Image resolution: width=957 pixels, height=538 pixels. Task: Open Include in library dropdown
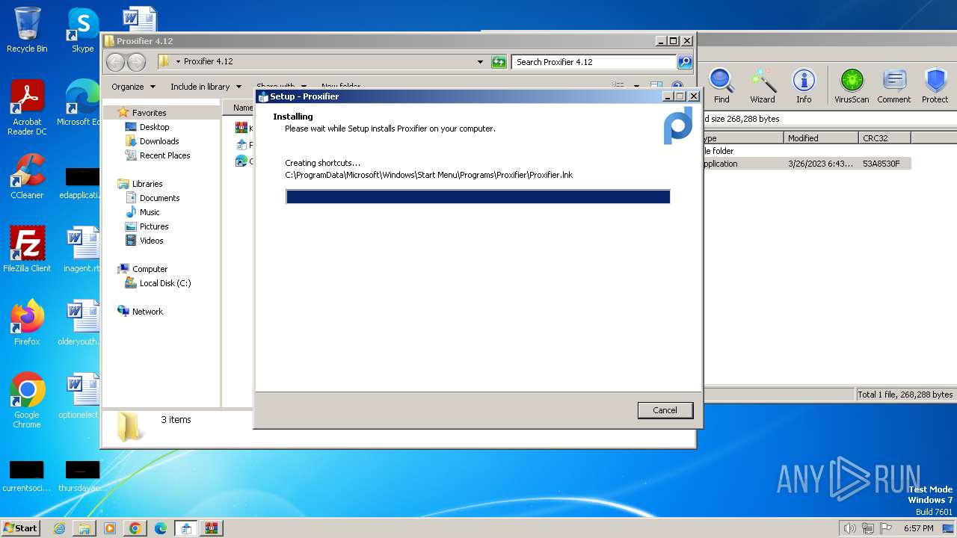[206, 87]
